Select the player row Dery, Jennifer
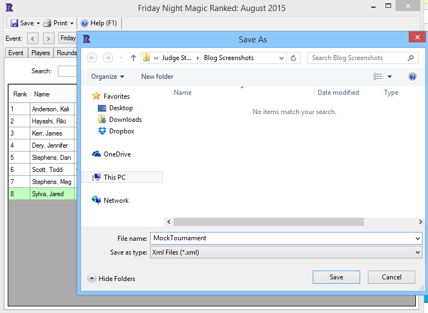Screen dimensions: 428x313 coord(42,145)
